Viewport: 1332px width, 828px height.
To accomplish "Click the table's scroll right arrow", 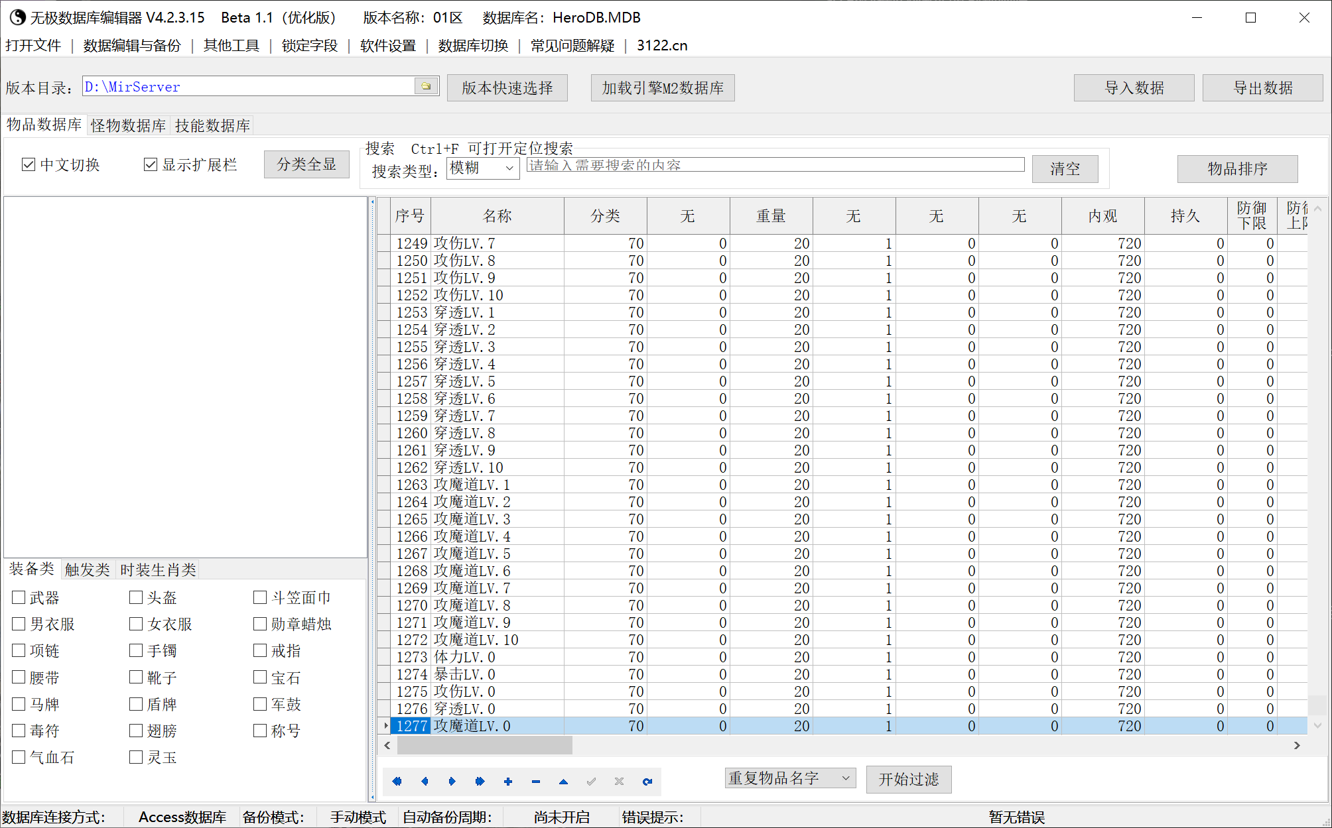I will coord(1297,746).
